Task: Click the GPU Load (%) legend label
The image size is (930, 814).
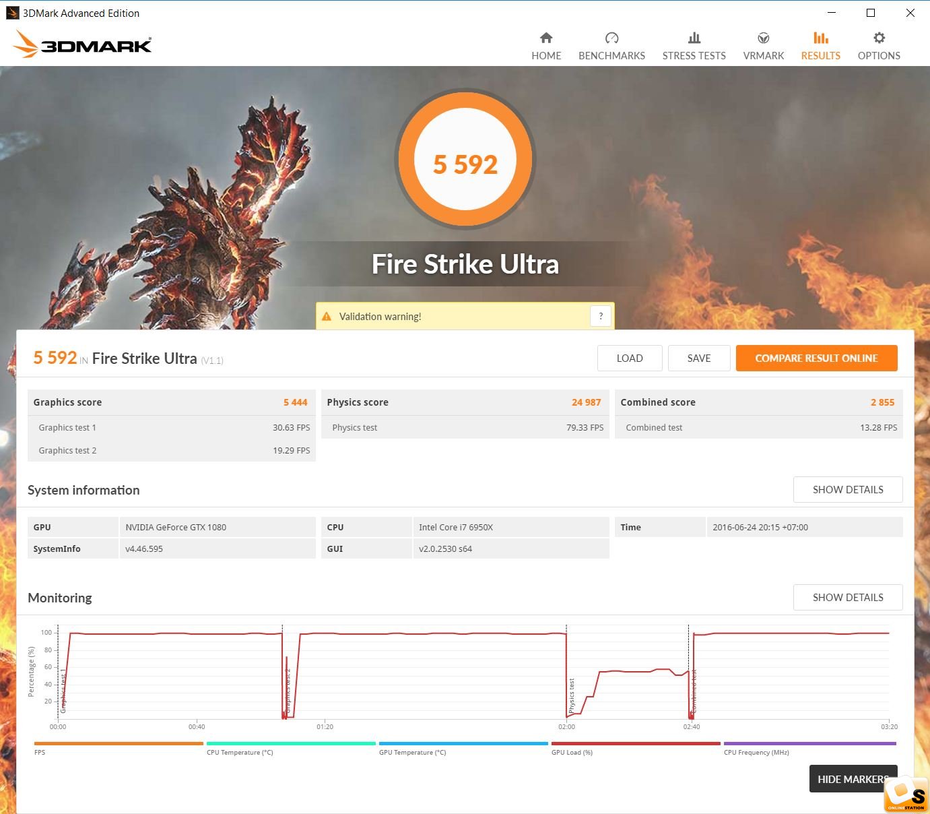Action: point(572,753)
